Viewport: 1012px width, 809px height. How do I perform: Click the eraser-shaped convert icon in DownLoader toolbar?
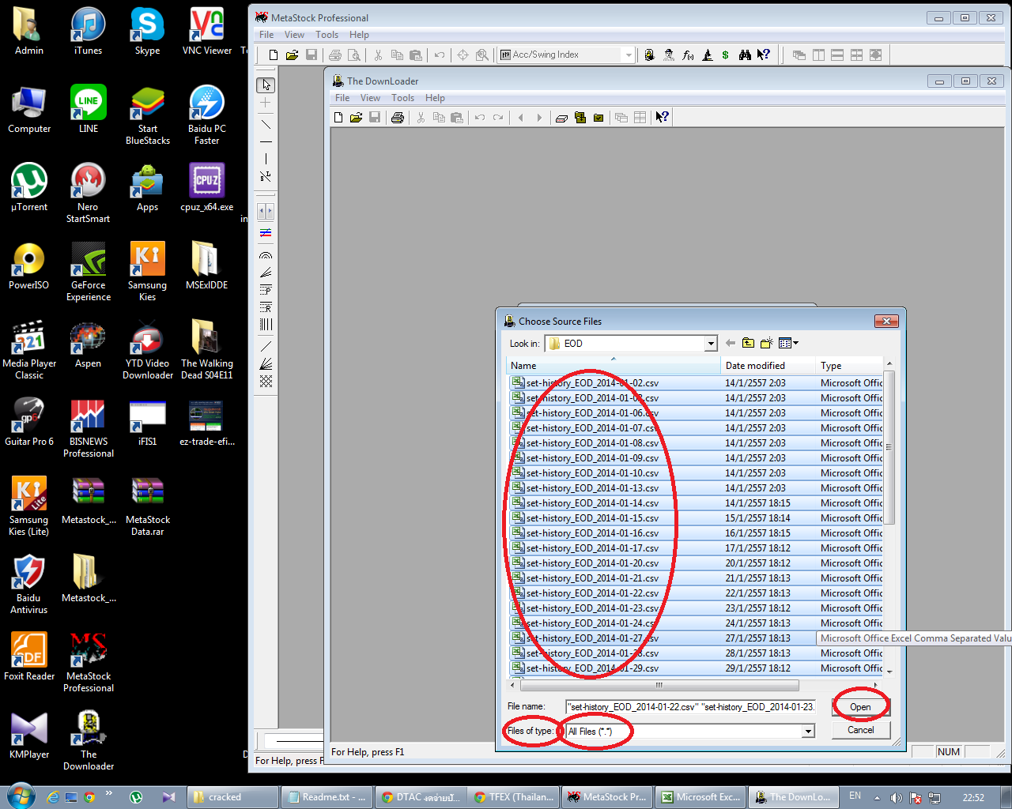(561, 118)
